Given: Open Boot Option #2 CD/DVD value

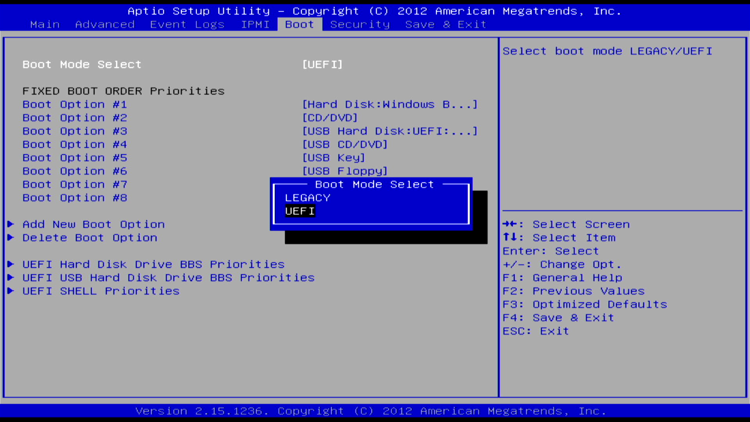Looking at the screenshot, I should click(330, 118).
